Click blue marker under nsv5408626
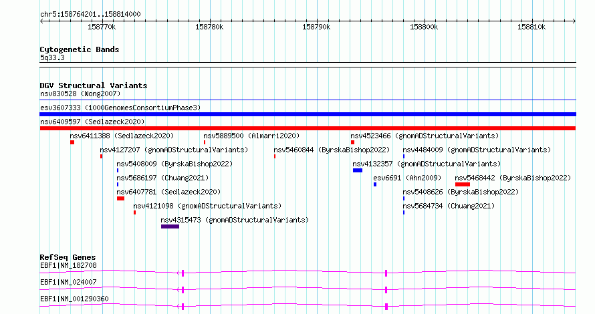595x314 pixels. tap(404, 198)
